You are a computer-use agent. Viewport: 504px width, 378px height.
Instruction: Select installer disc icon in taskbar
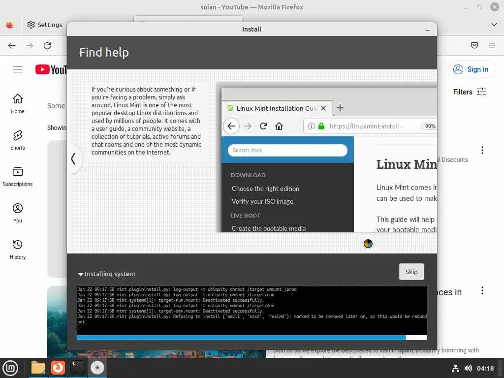coord(97,368)
